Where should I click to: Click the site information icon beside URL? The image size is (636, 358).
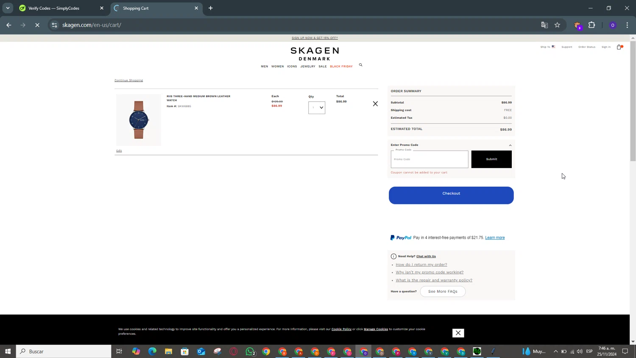coord(54,25)
